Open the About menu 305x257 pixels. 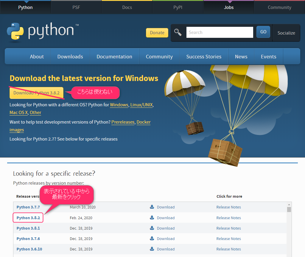[x=37, y=57]
